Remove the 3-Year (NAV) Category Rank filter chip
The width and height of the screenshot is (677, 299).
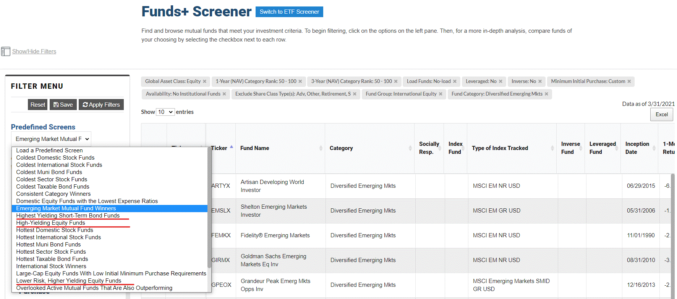click(396, 82)
